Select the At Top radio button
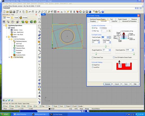This screenshot has width=145, height=116. click(92, 28)
